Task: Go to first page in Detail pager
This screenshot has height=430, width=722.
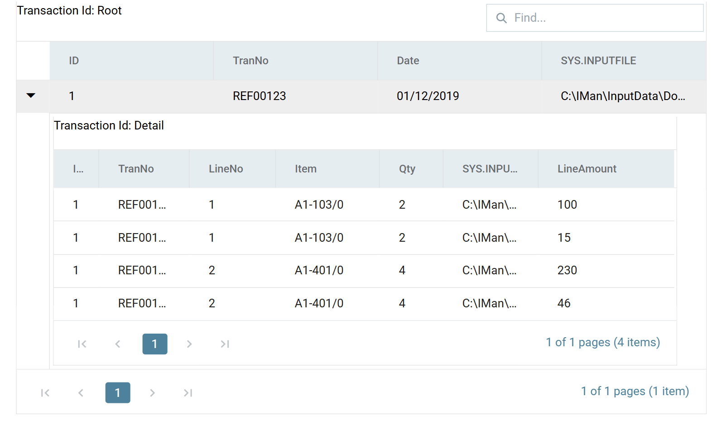Action: (x=82, y=344)
